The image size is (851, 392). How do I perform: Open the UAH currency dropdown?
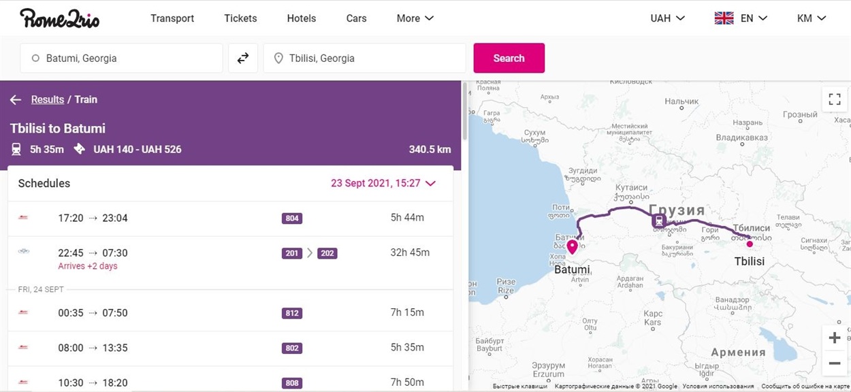click(x=667, y=18)
